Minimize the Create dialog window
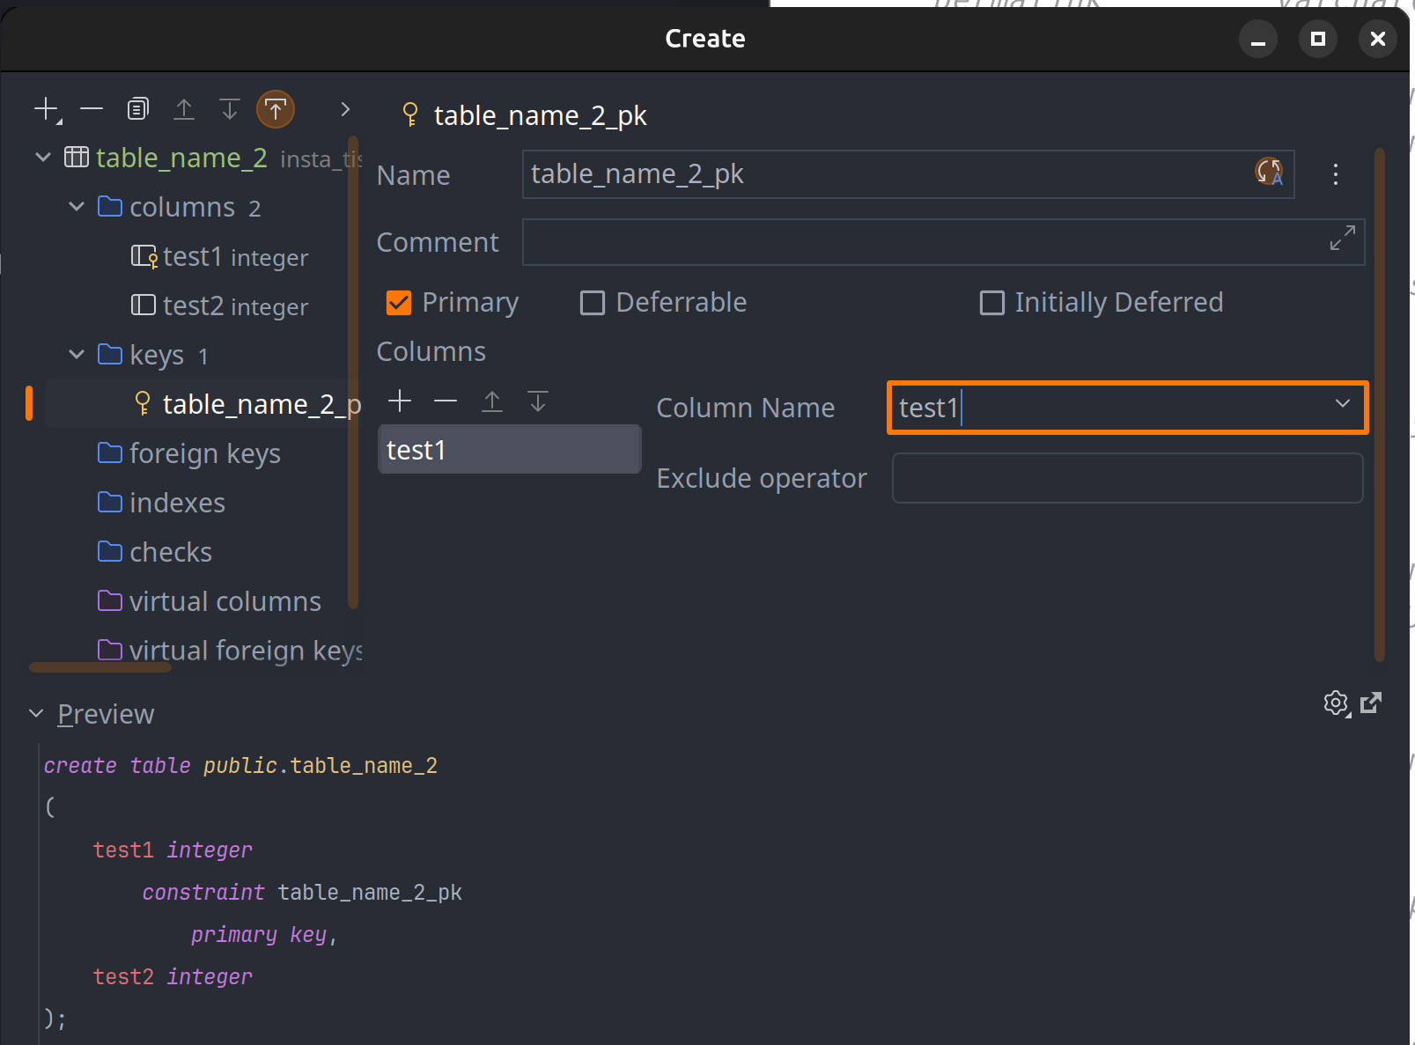The width and height of the screenshot is (1415, 1045). click(x=1258, y=40)
